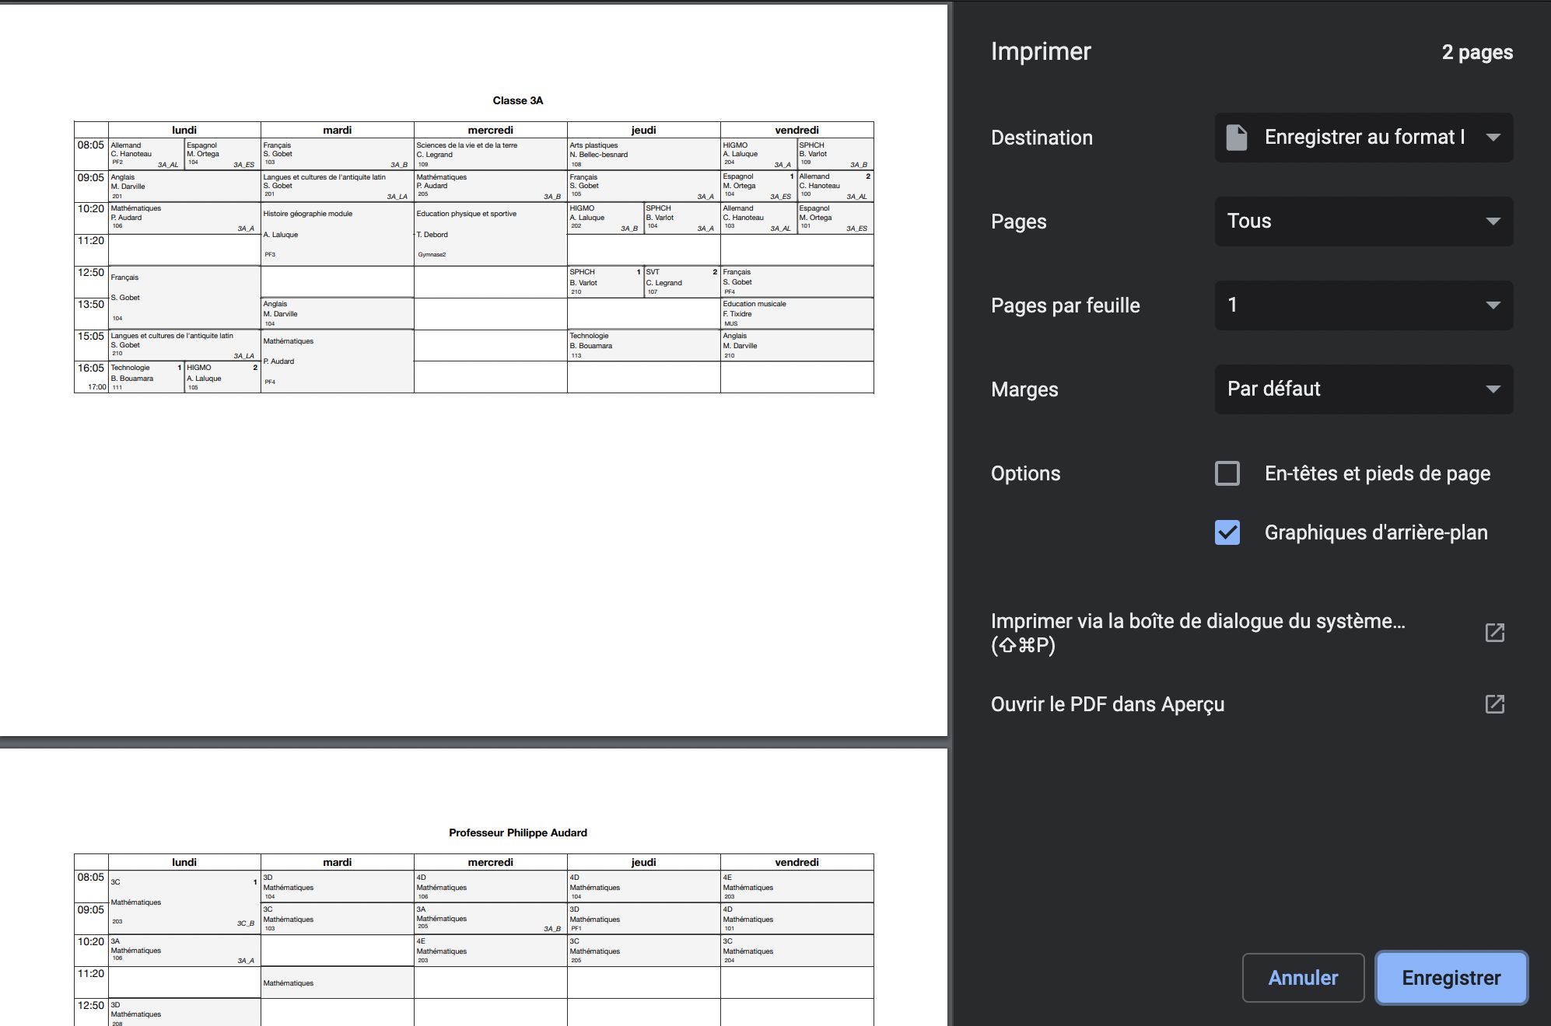Expand the Pages par feuille dropdown

(1363, 305)
